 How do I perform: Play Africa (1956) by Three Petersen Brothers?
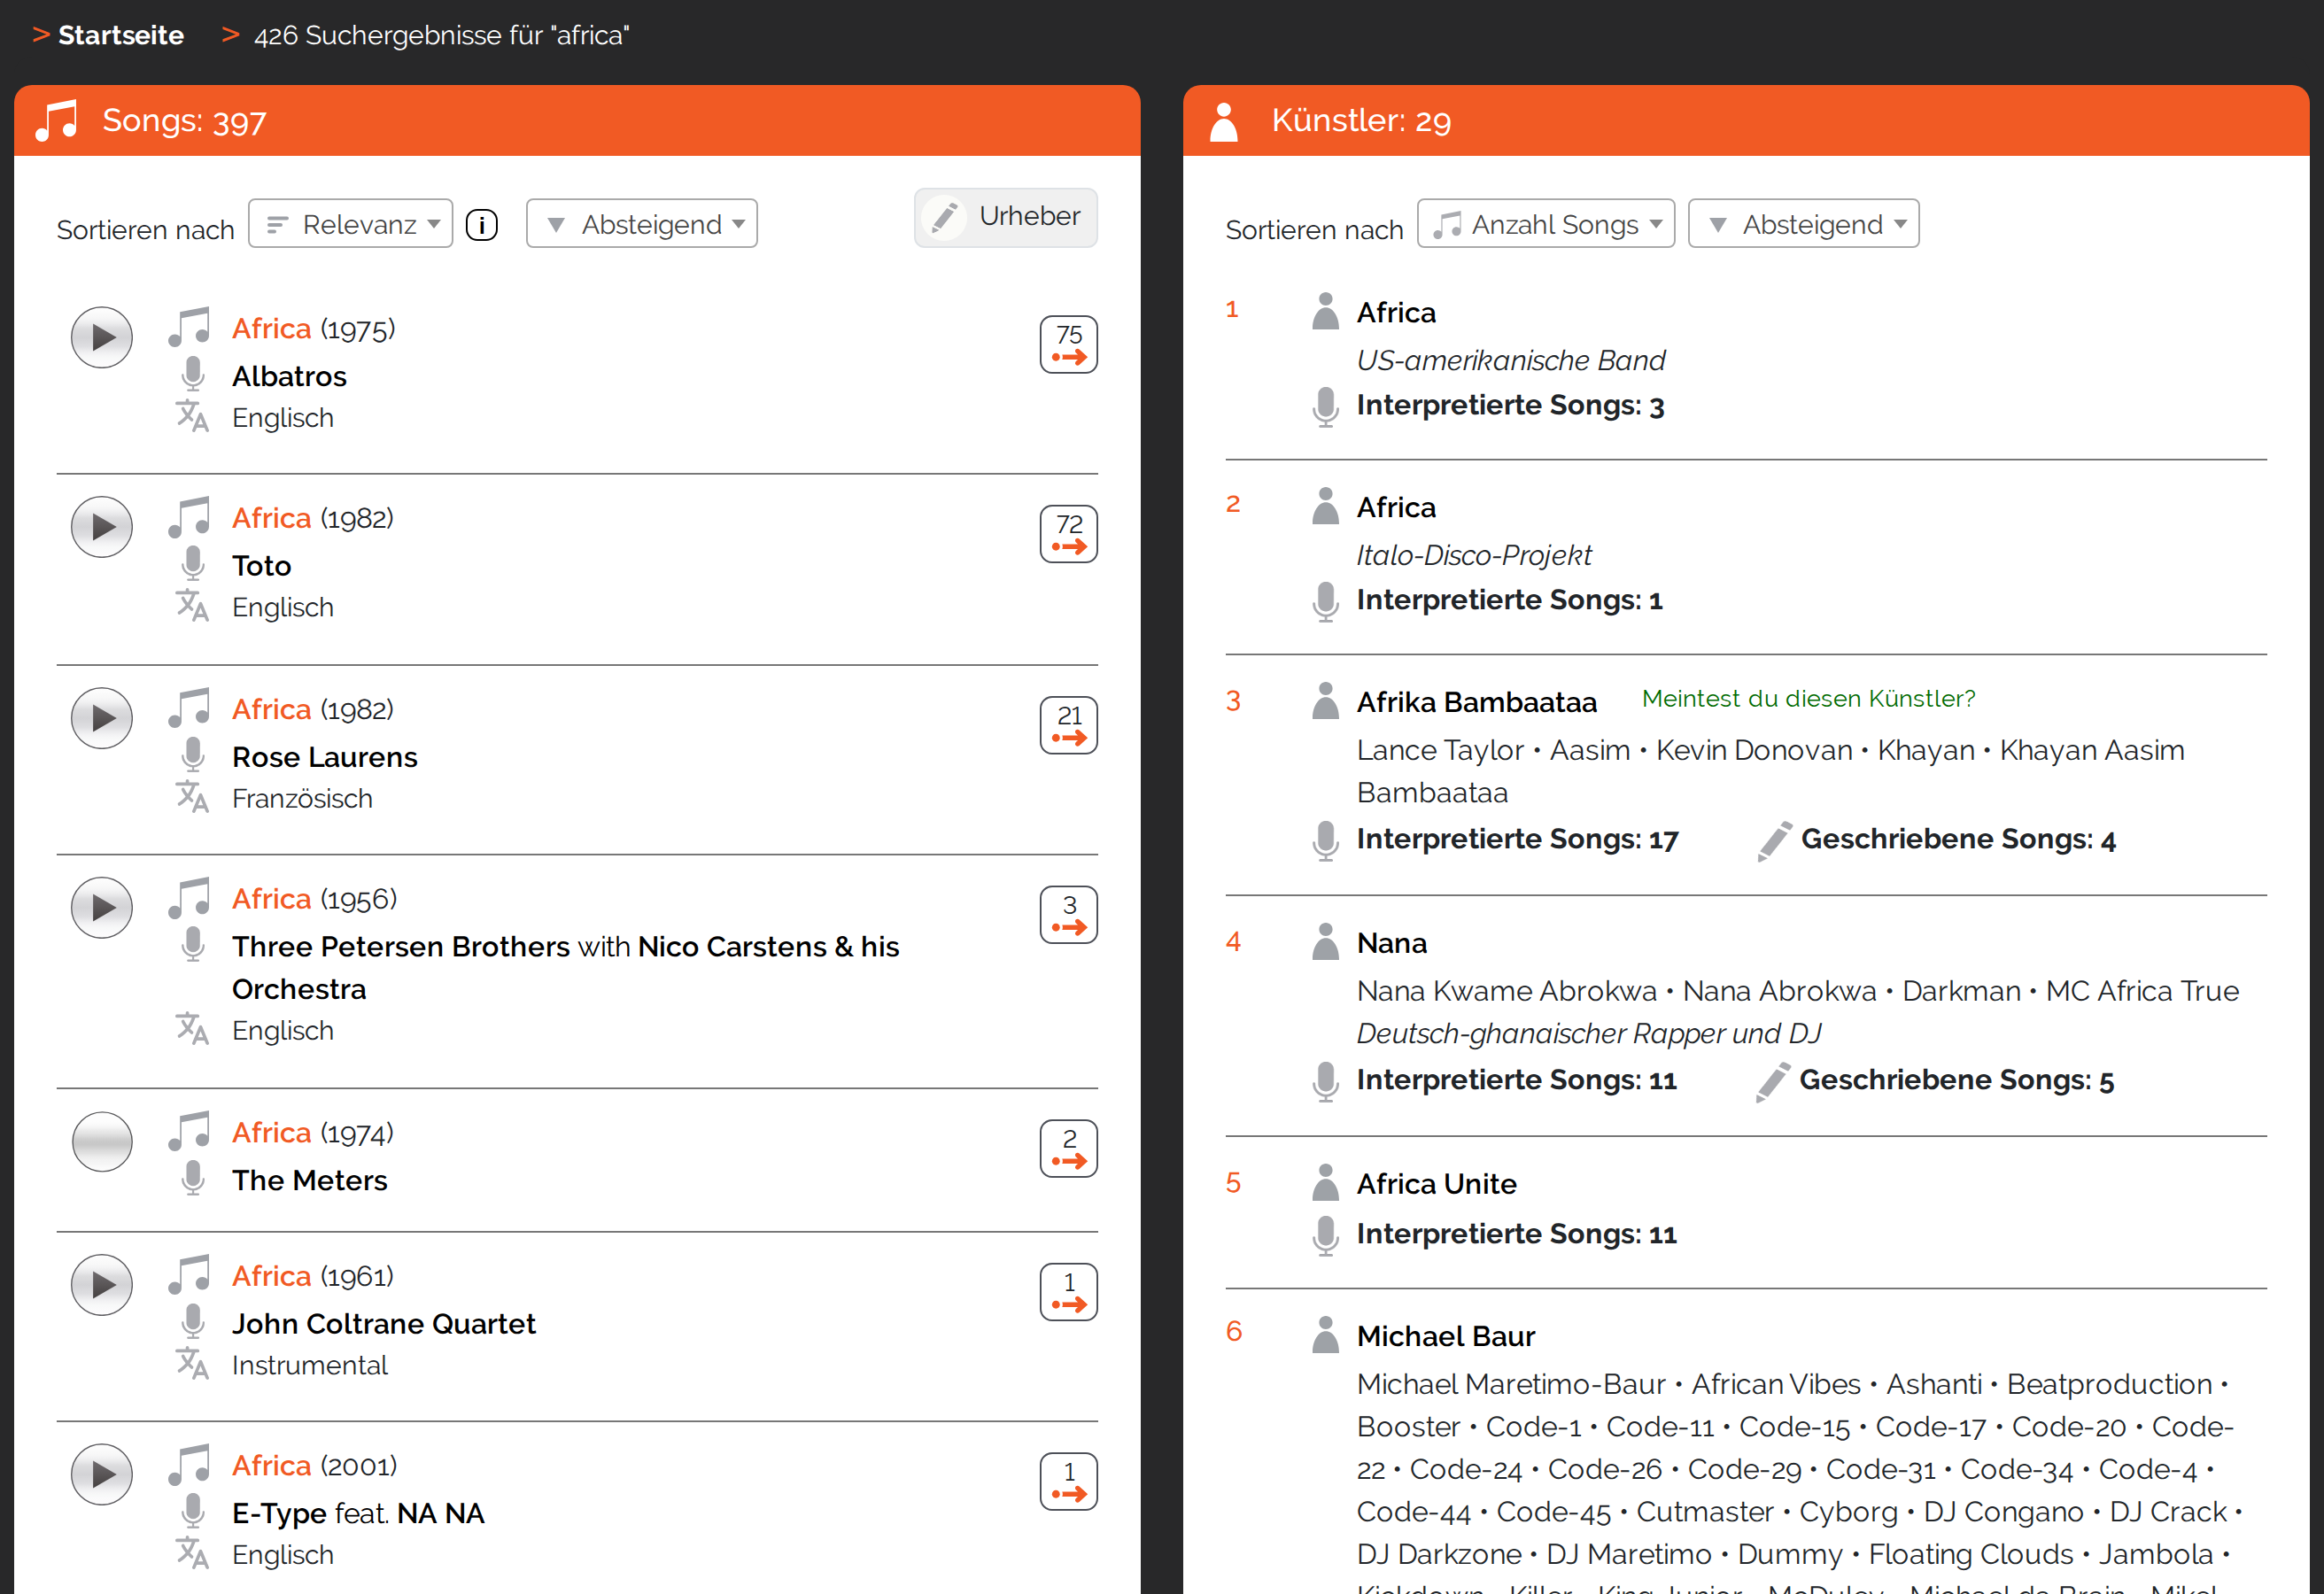pyautogui.click(x=102, y=908)
